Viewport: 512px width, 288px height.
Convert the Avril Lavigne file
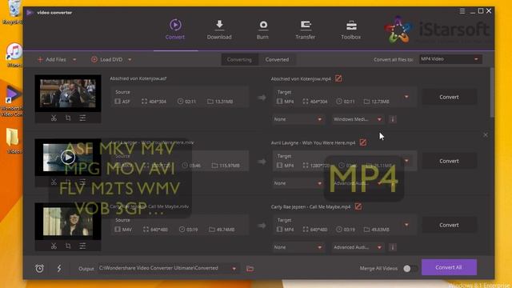pos(449,161)
